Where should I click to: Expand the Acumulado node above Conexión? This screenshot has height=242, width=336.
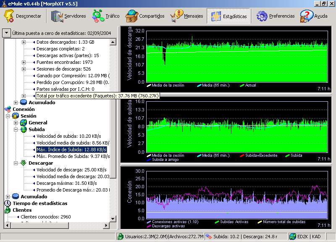[16, 103]
